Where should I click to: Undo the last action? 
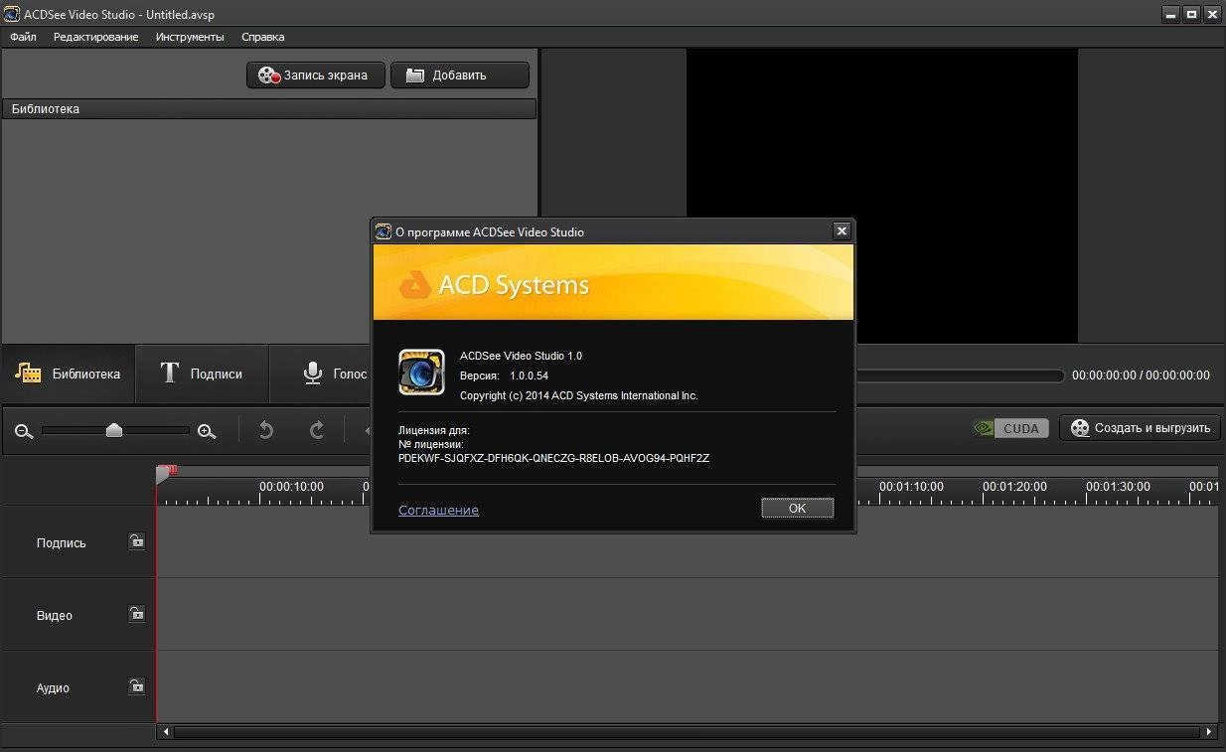click(x=265, y=429)
